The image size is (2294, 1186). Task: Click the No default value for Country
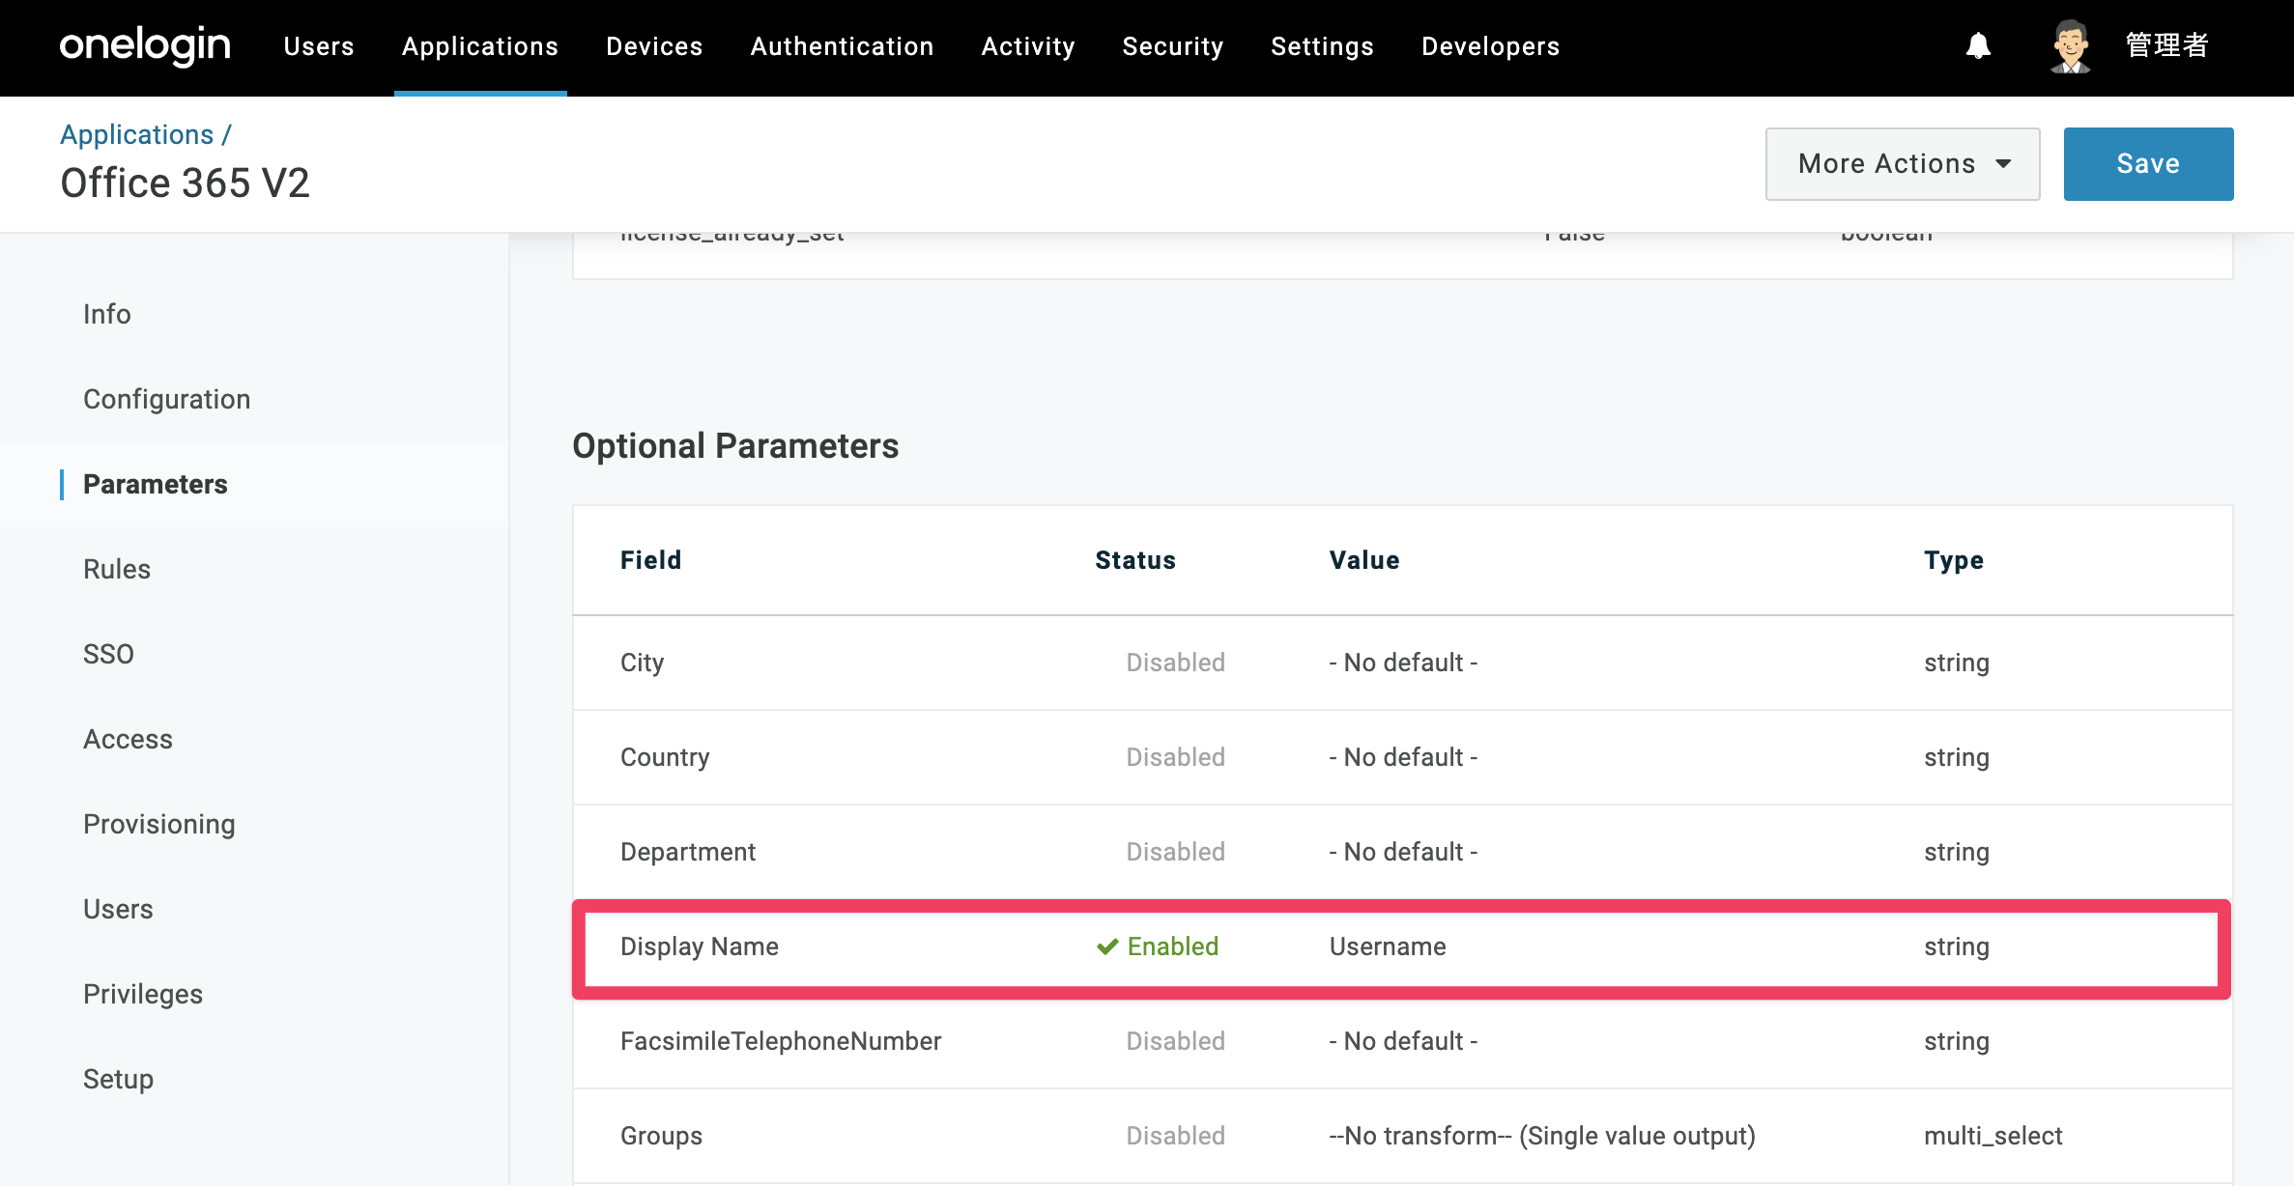(x=1403, y=757)
